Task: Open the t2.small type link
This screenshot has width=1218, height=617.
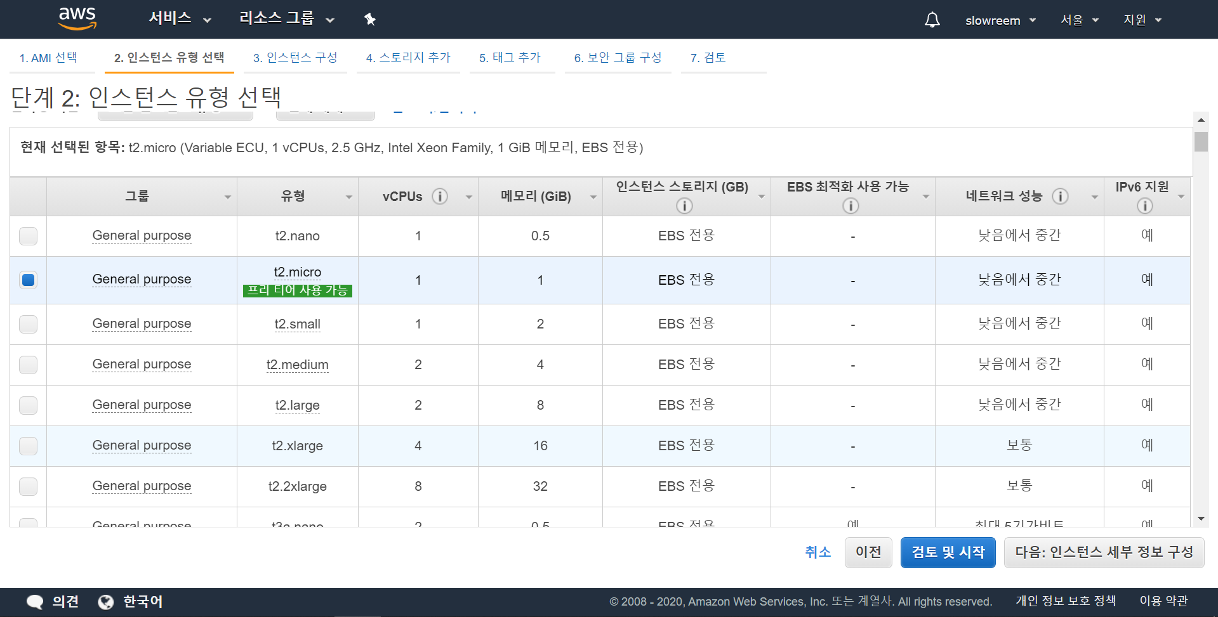Action: coord(298,324)
